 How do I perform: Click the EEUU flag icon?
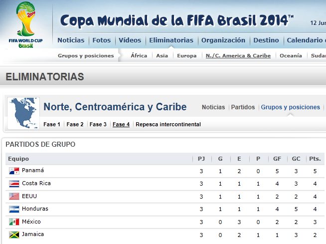[x=14, y=196]
